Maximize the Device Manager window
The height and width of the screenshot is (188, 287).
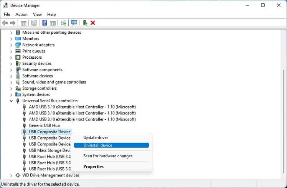coord(263,5)
